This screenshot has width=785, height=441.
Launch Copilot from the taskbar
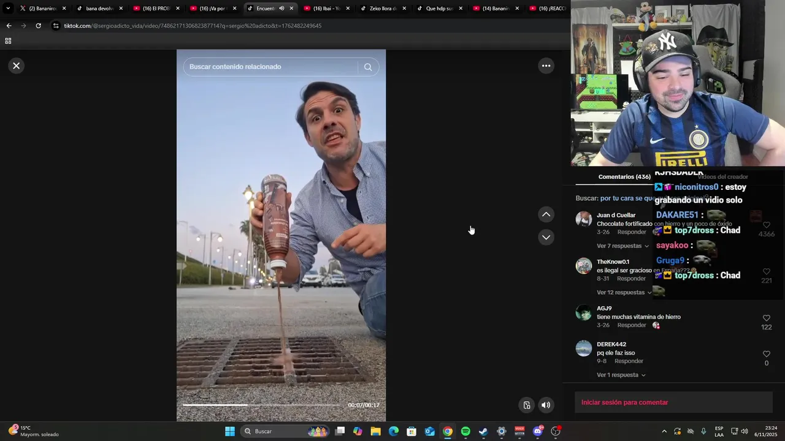[x=358, y=431]
